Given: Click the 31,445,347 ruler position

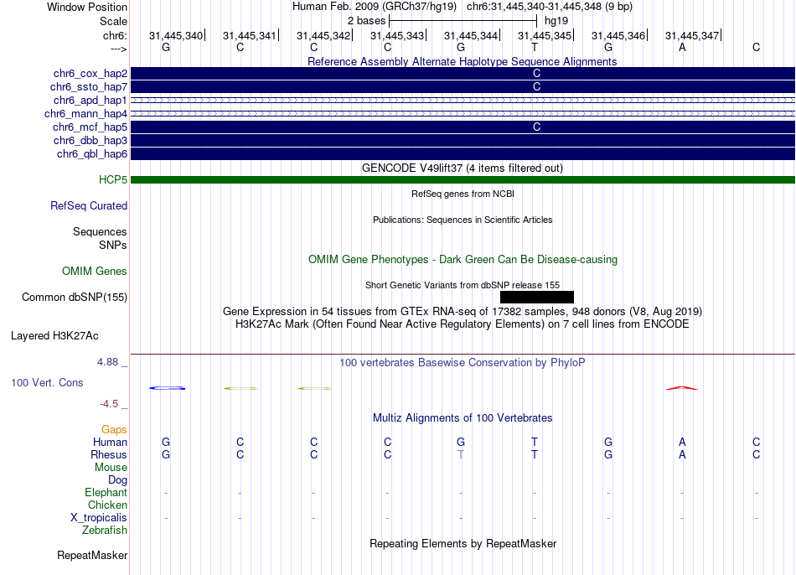Looking at the screenshot, I should (692, 35).
